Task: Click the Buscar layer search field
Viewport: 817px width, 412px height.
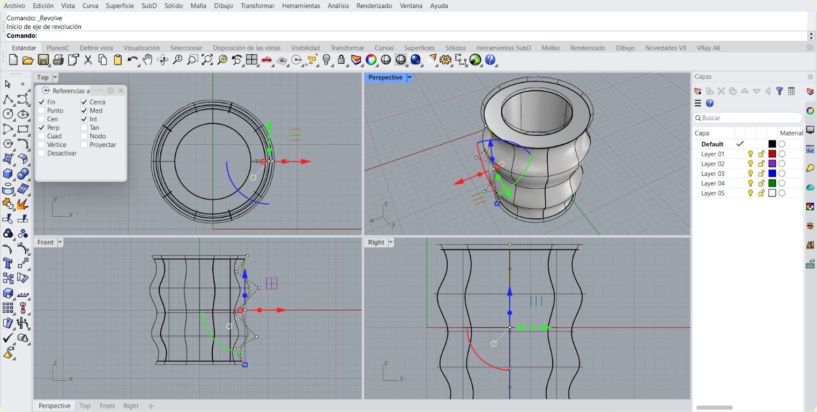Action: [748, 117]
